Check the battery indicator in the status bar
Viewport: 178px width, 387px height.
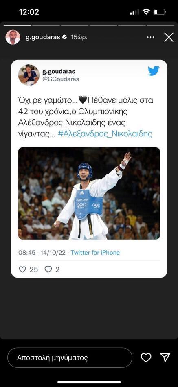(x=160, y=12)
